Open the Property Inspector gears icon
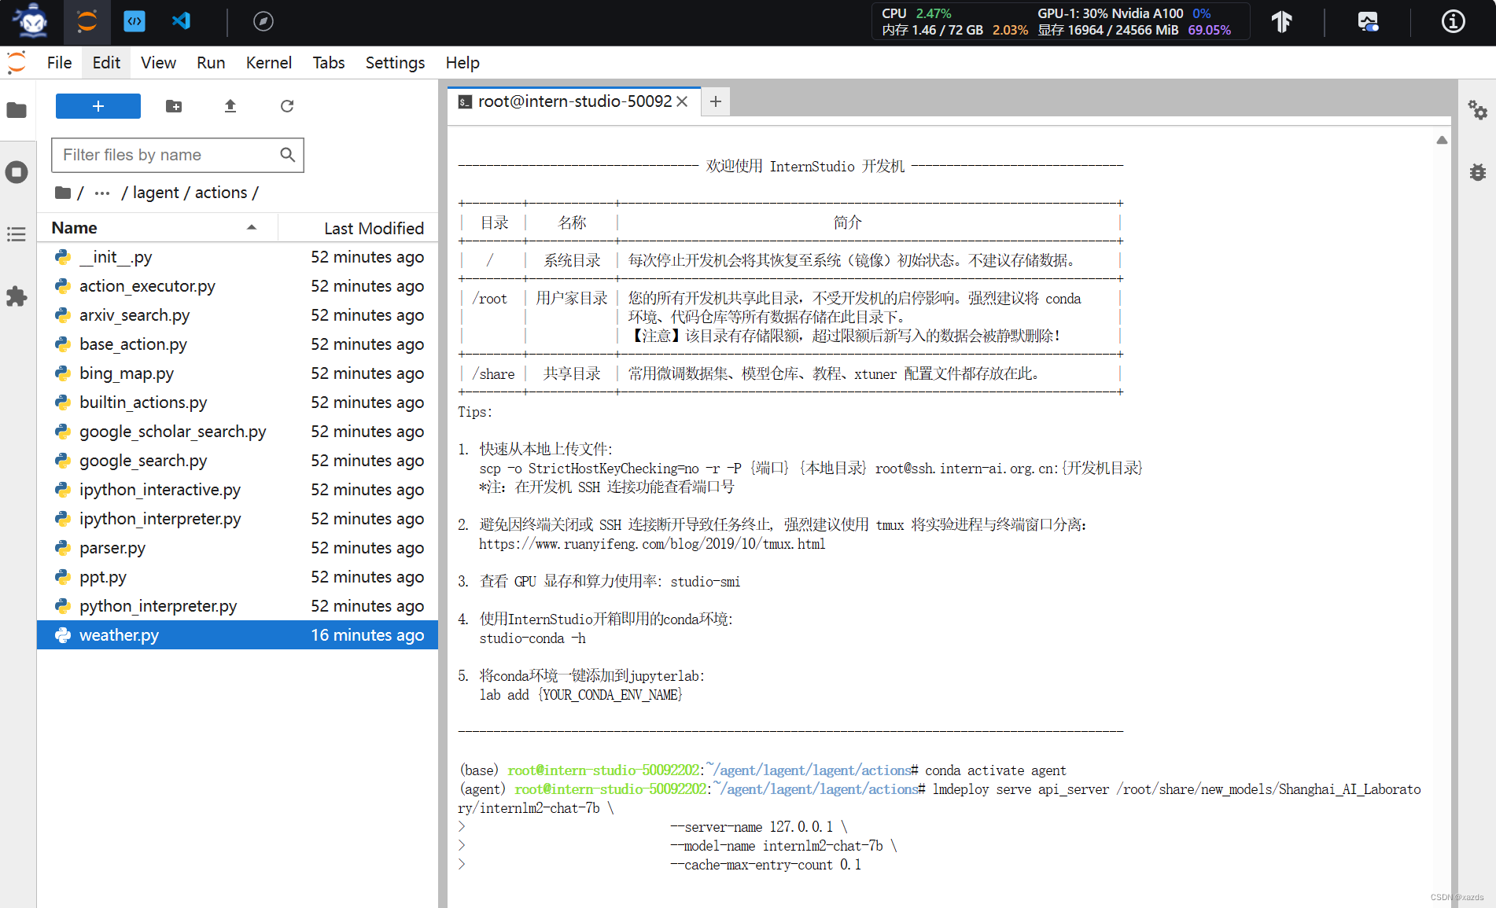This screenshot has height=908, width=1496. tap(1478, 110)
